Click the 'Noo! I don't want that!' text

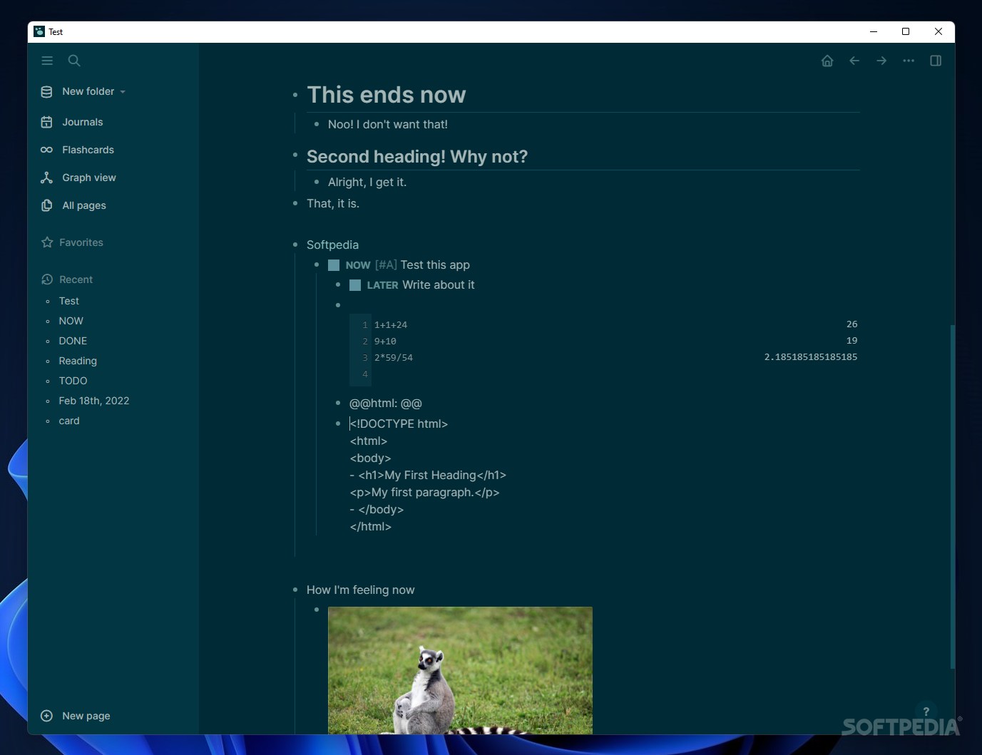[x=387, y=124]
